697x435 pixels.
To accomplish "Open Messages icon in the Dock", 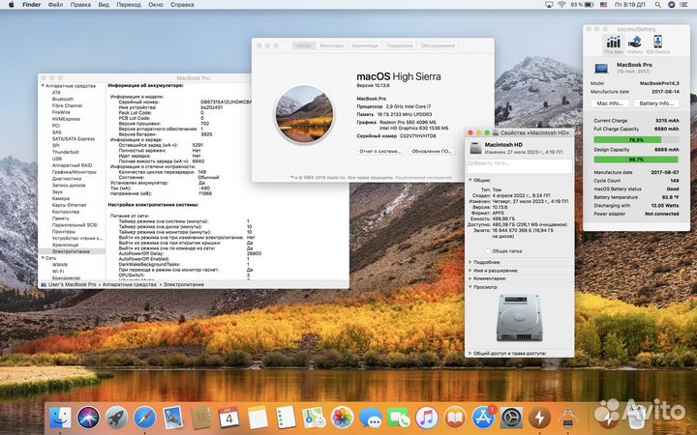I will point(370,418).
